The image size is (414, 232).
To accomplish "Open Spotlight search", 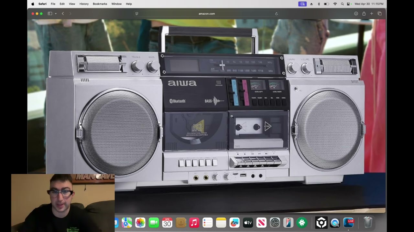I will [342, 4].
